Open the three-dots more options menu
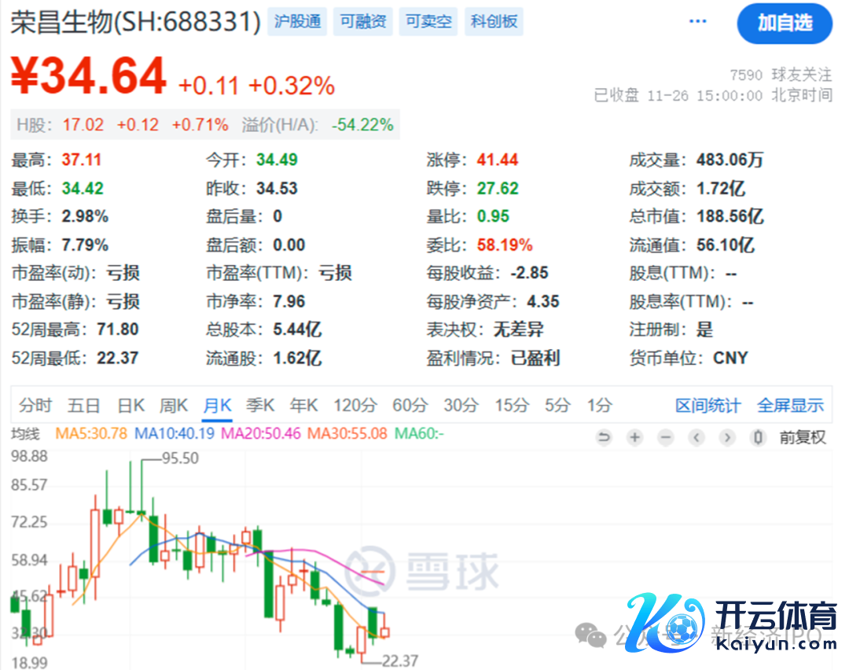Viewport: 849px width, 670px height. (697, 21)
